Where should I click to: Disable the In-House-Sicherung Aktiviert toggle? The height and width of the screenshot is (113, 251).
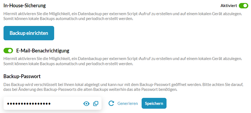click(243, 6)
